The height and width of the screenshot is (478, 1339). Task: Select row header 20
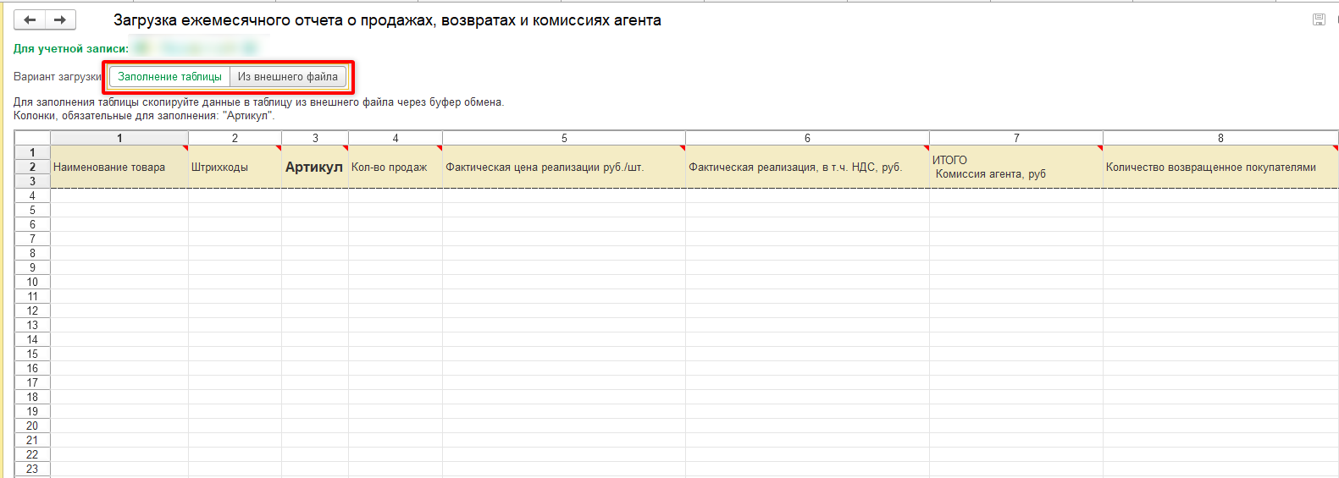pos(32,426)
